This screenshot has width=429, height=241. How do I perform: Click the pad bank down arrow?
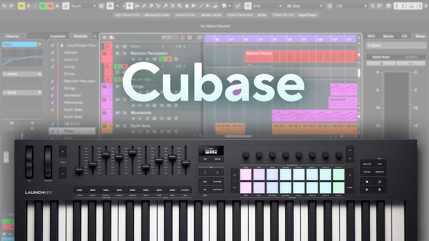(x=235, y=187)
